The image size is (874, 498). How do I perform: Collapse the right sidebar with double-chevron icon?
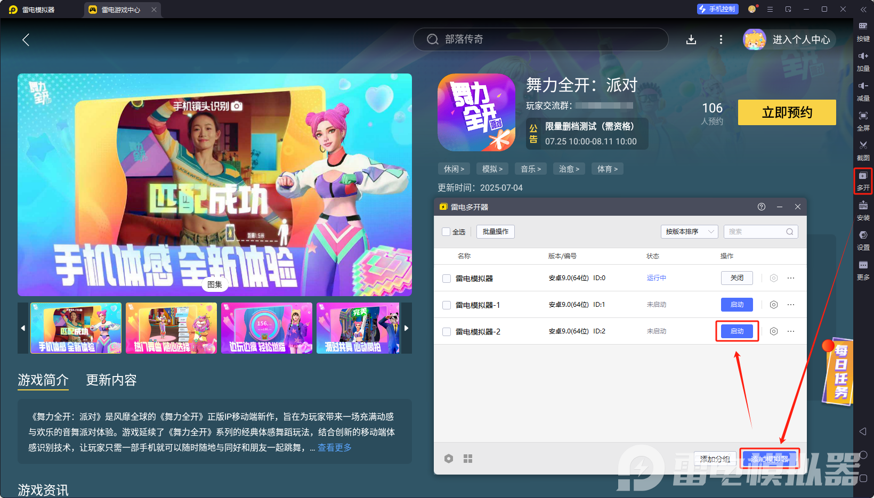click(x=863, y=10)
